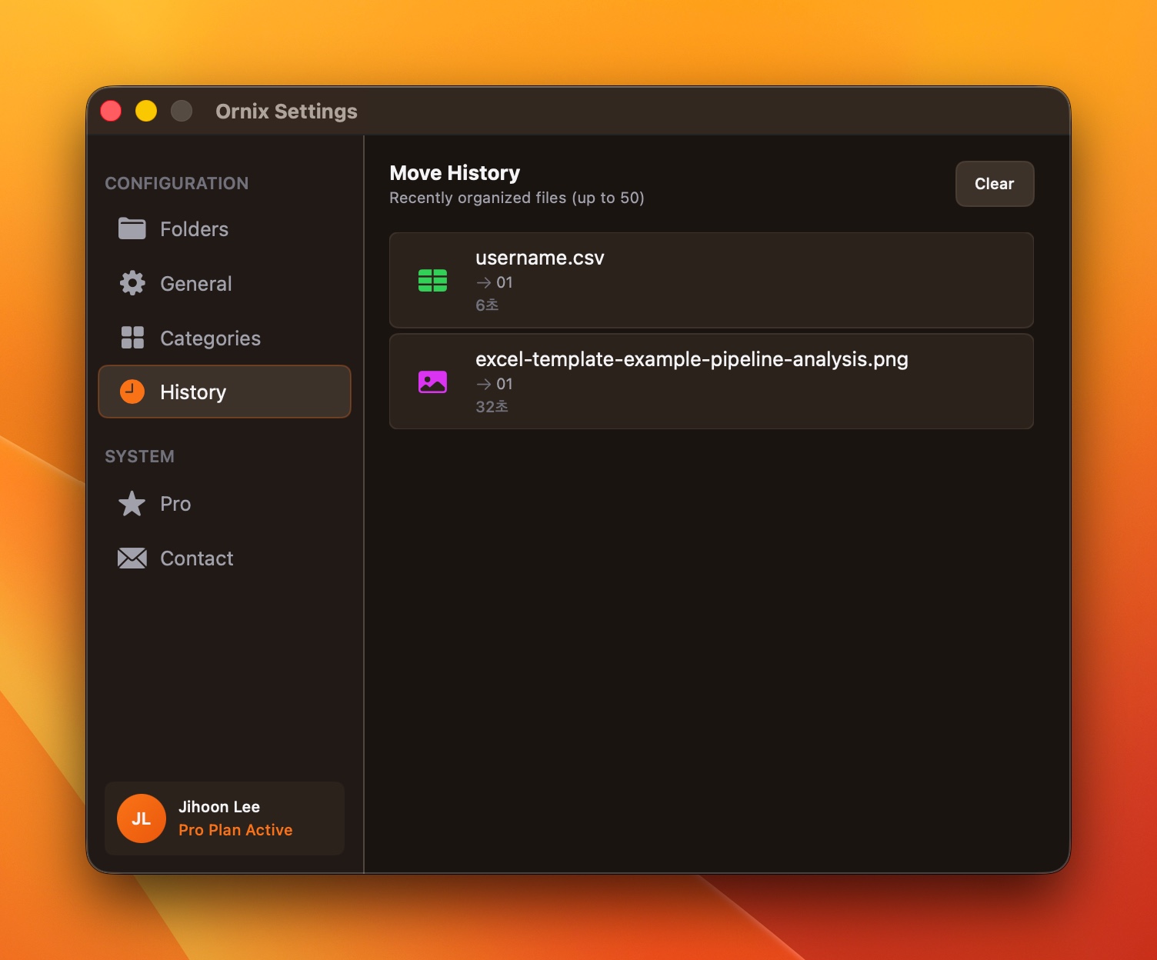Go to the Pro plan page
The height and width of the screenshot is (960, 1157).
(175, 504)
